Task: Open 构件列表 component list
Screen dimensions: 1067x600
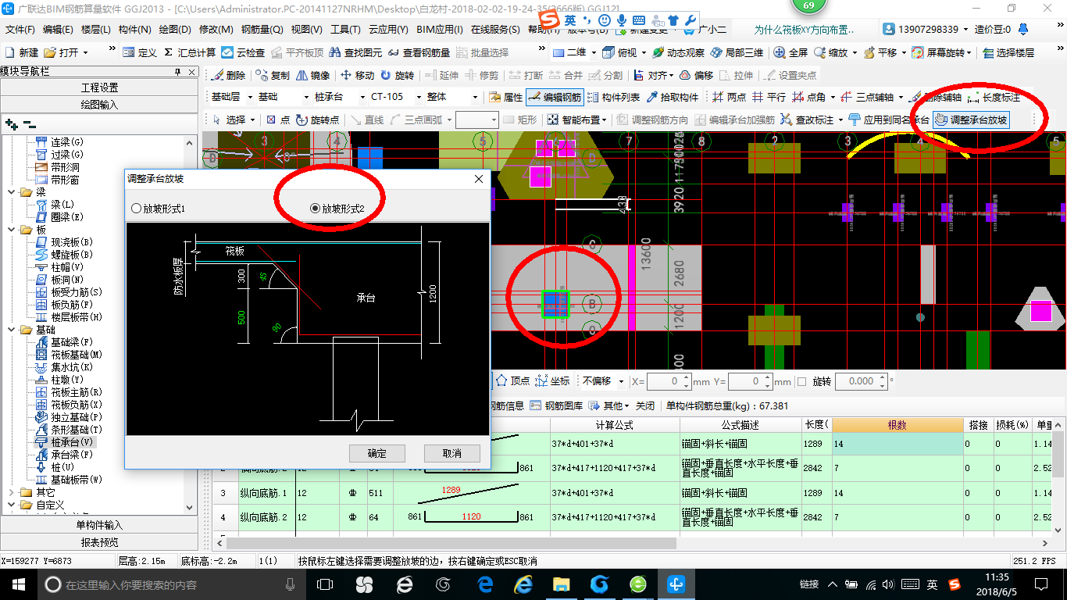Action: (x=613, y=97)
